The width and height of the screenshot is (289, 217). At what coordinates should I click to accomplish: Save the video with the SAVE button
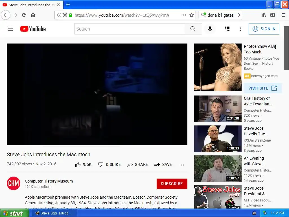163,164
